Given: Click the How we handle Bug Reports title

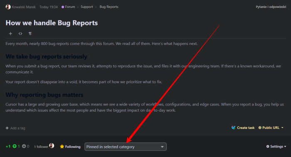Looking at the screenshot, I should click(x=52, y=23).
